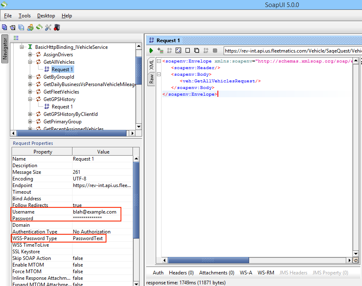
Task: Click the magnifier icon at editor corner
Action: (356, 260)
